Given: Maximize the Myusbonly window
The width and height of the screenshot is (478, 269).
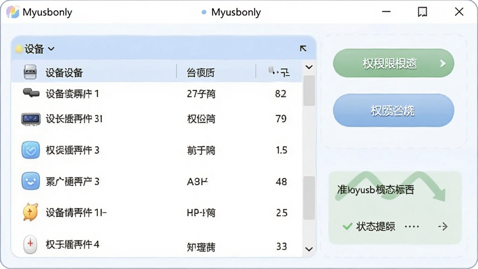Looking at the screenshot, I should point(422,12).
